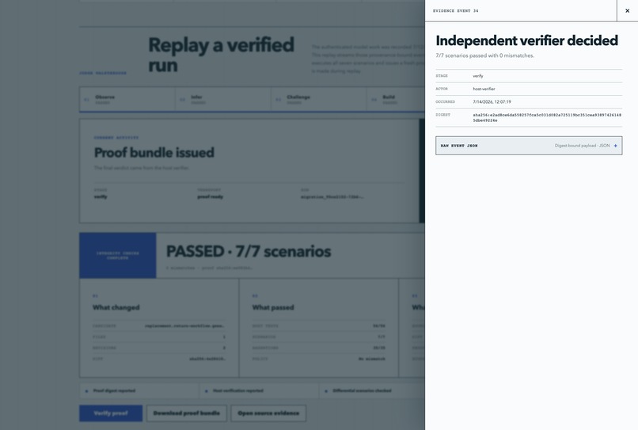
Task: Click the Open source evidence button
Action: click(268, 413)
